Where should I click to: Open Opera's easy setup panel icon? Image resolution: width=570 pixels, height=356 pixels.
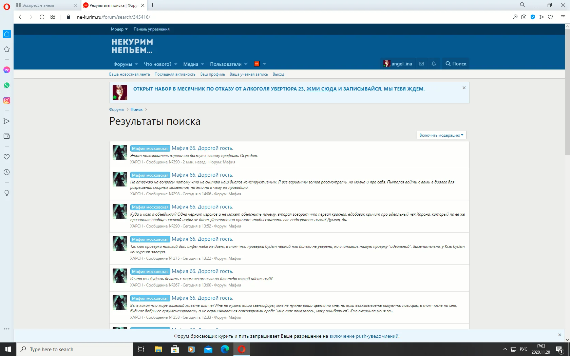[x=563, y=17]
